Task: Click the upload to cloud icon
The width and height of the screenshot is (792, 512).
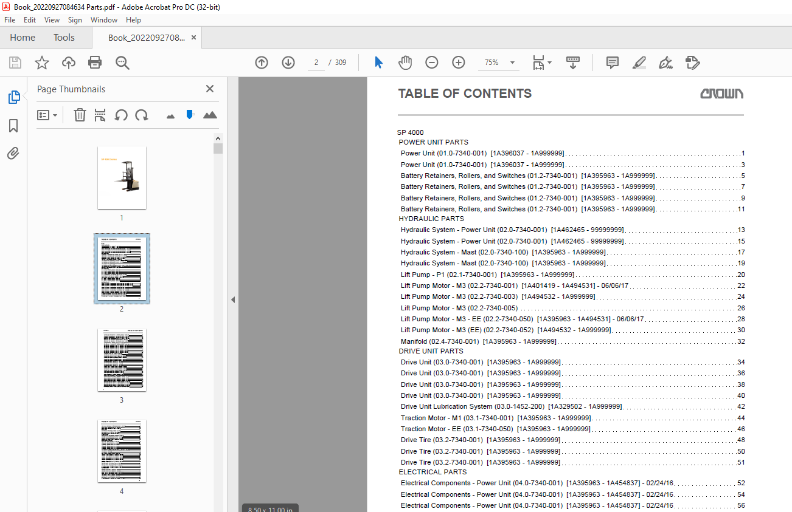Action: tap(69, 63)
